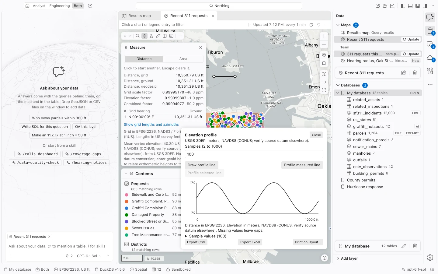438x274 pixels.
Task: Open the map search magnifier tool
Action: pyautogui.click(x=138, y=36)
